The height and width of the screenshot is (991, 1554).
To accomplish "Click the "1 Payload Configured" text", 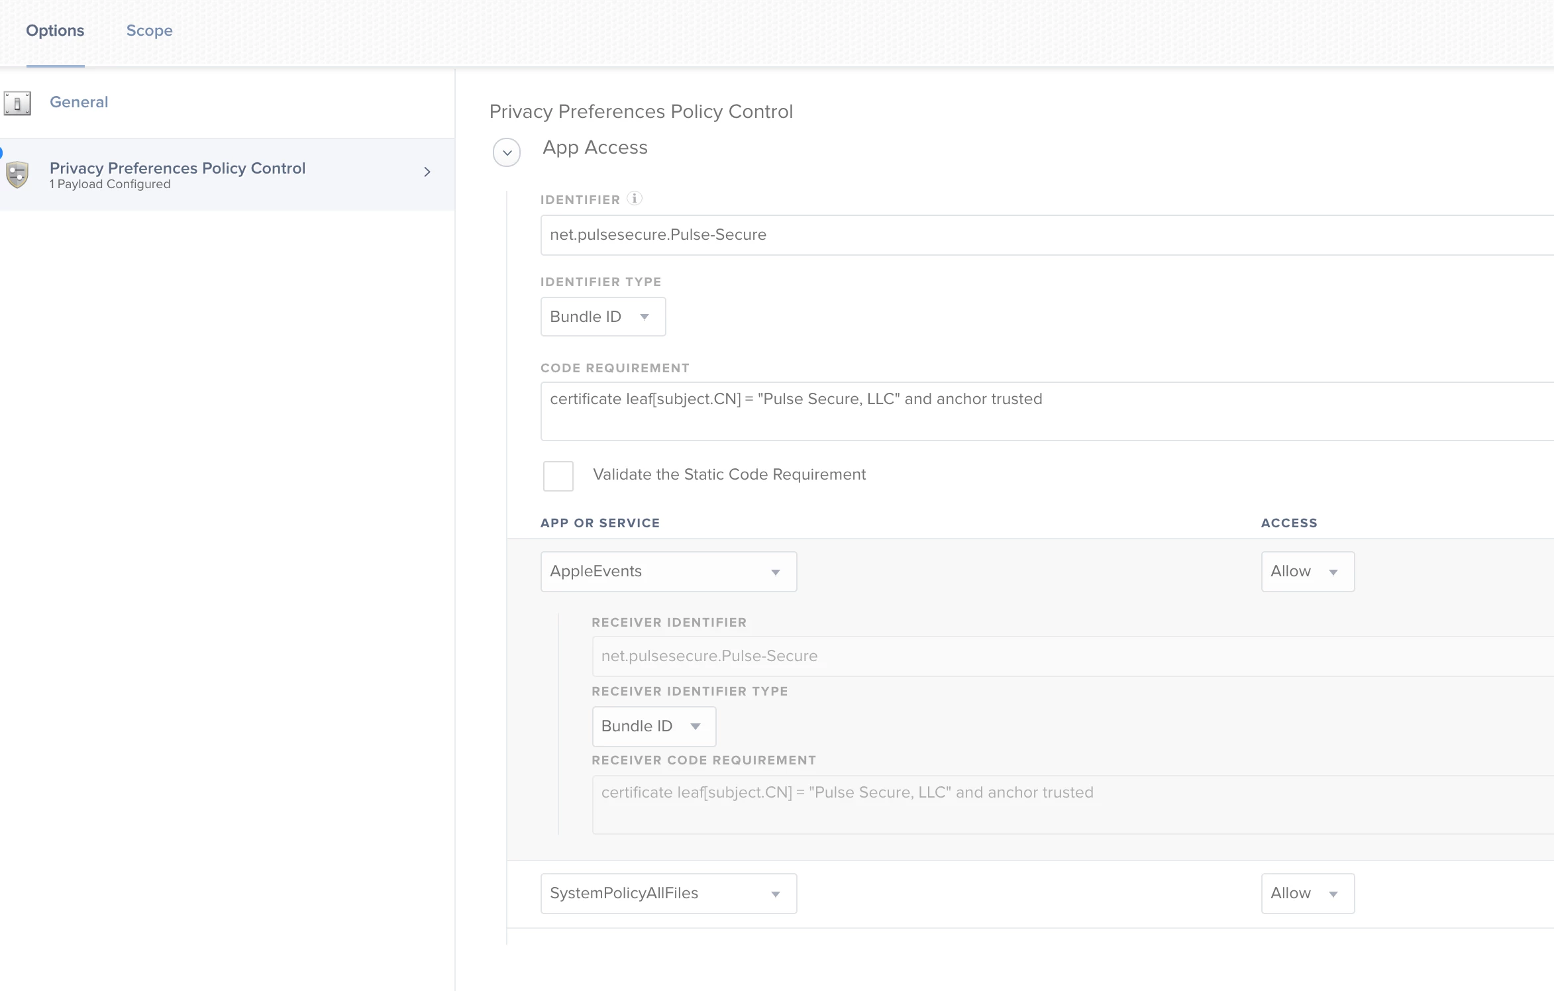I will [x=110, y=184].
